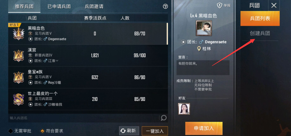Click the 输入兵团名 search field

[x=83, y=118]
